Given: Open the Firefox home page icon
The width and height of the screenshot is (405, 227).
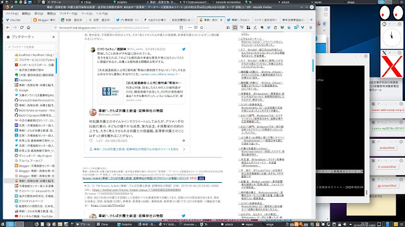Looking at the screenshot, I should (x=28, y=28).
